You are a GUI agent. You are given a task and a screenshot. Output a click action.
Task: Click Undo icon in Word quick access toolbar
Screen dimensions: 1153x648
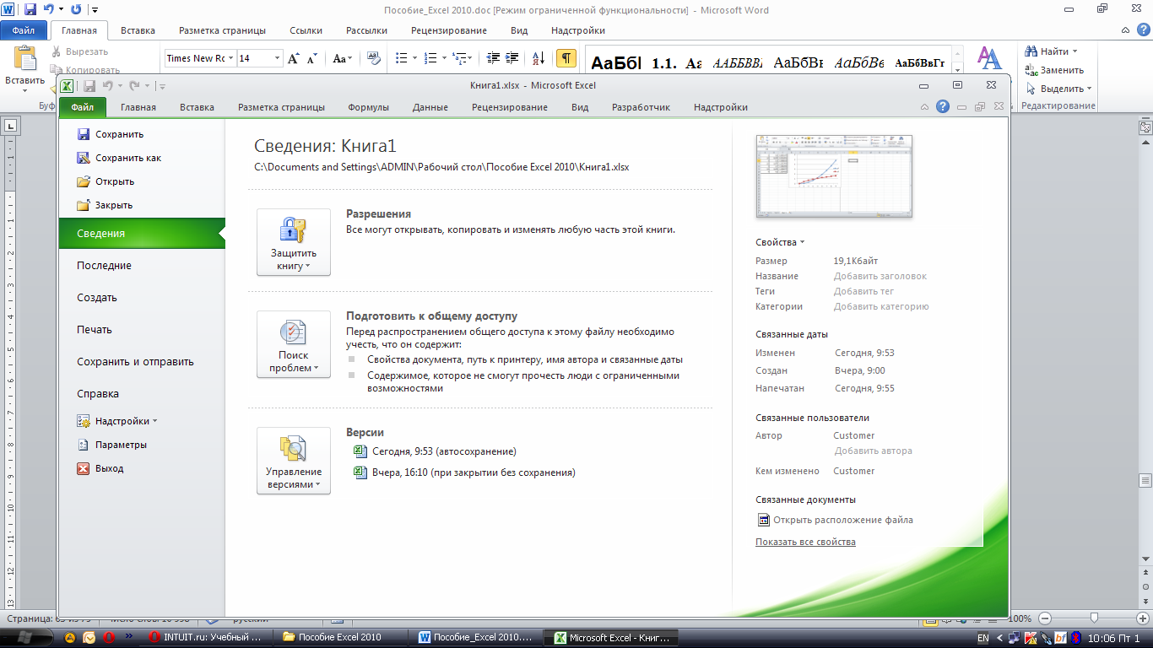(49, 10)
